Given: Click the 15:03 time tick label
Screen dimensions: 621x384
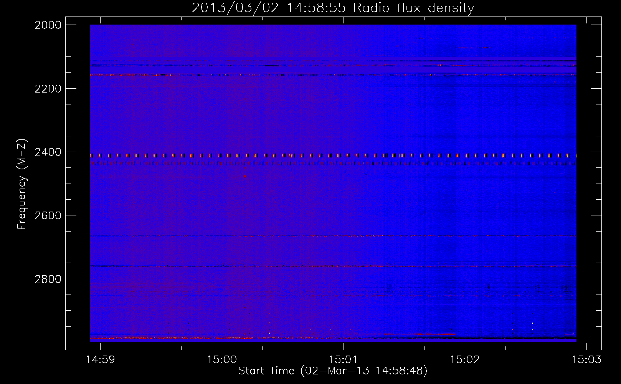Looking at the screenshot, I should click(x=586, y=360).
